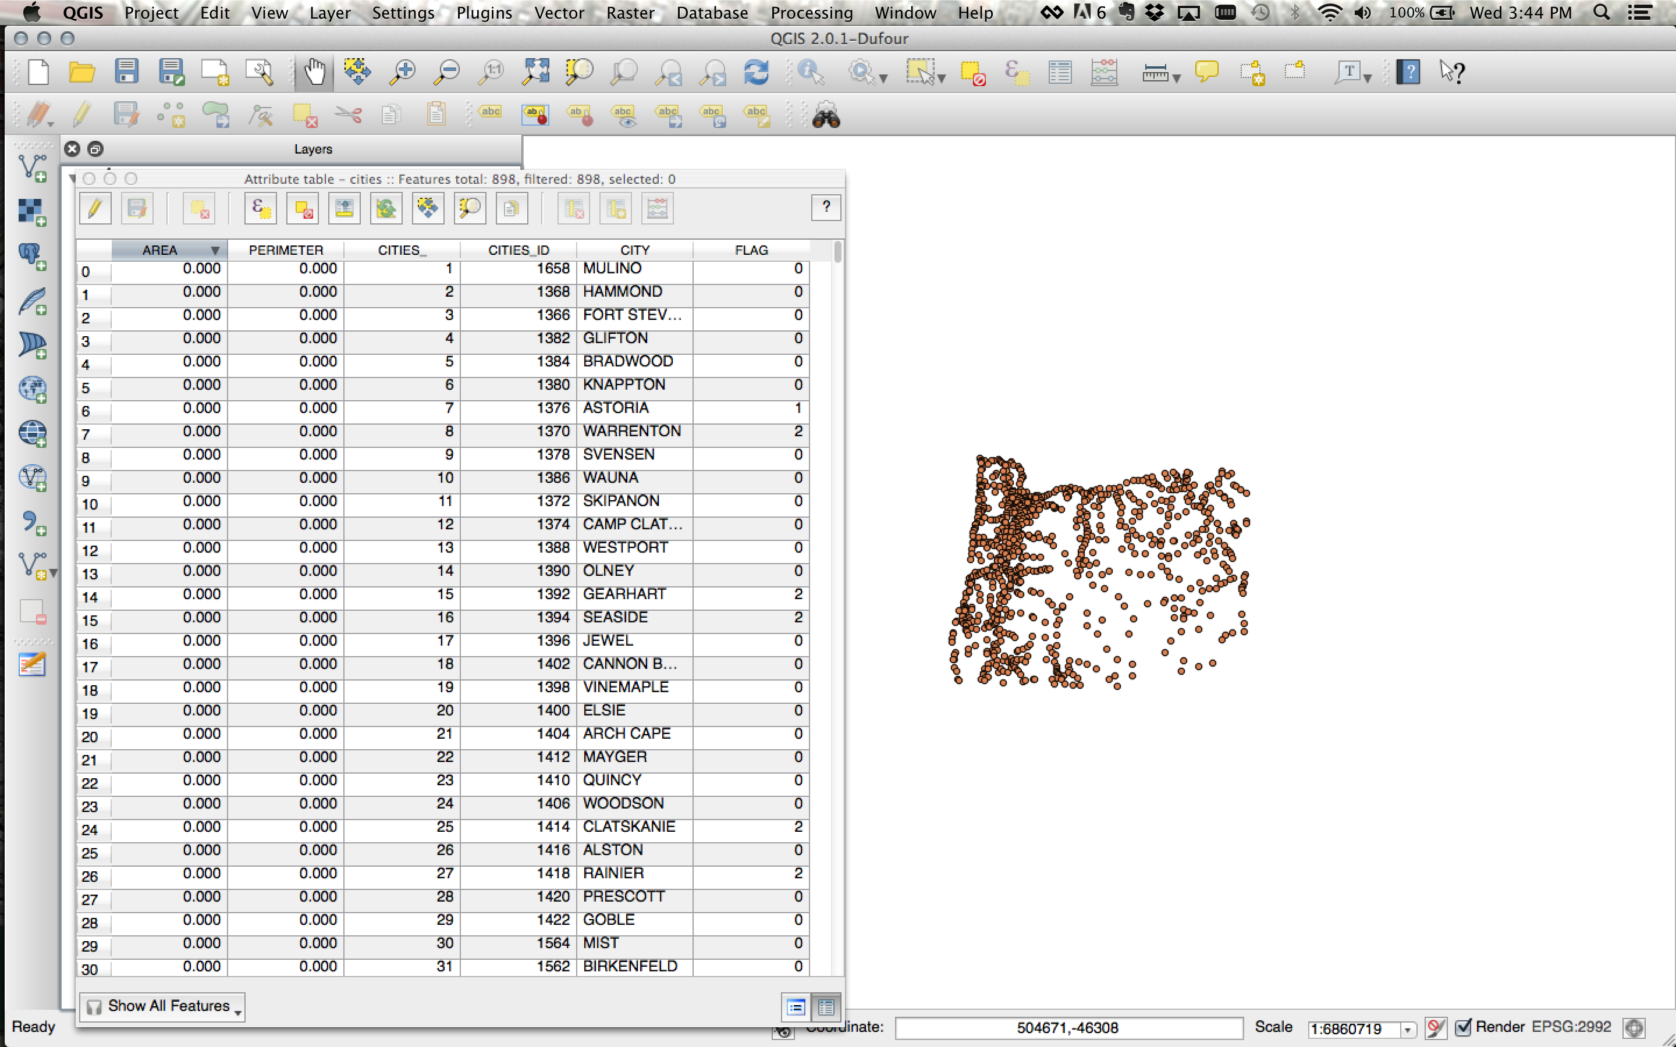This screenshot has width=1676, height=1047.
Task: Open the Show All Features dropdown
Action: tap(162, 1006)
